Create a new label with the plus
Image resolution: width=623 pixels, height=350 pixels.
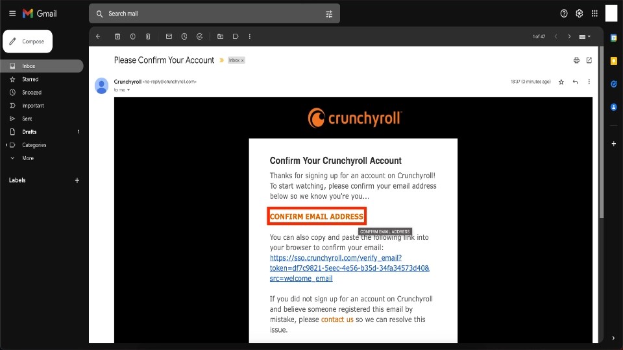pos(77,180)
